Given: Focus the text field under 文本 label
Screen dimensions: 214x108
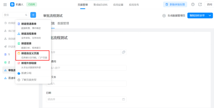Looking at the screenshot, I should pyautogui.click(x=86, y=83).
